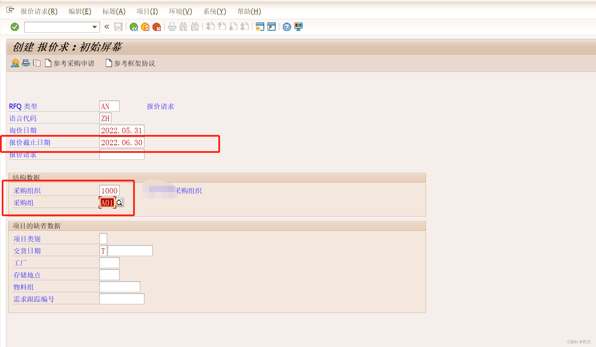Open the 标题(A) menu
This screenshot has width=596, height=347.
(x=114, y=11)
